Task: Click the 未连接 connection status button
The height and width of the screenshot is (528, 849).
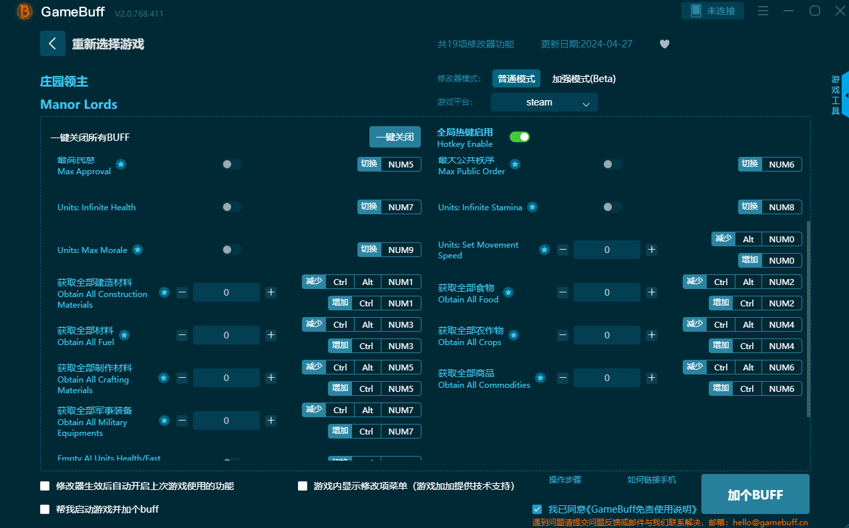Action: pyautogui.click(x=713, y=11)
